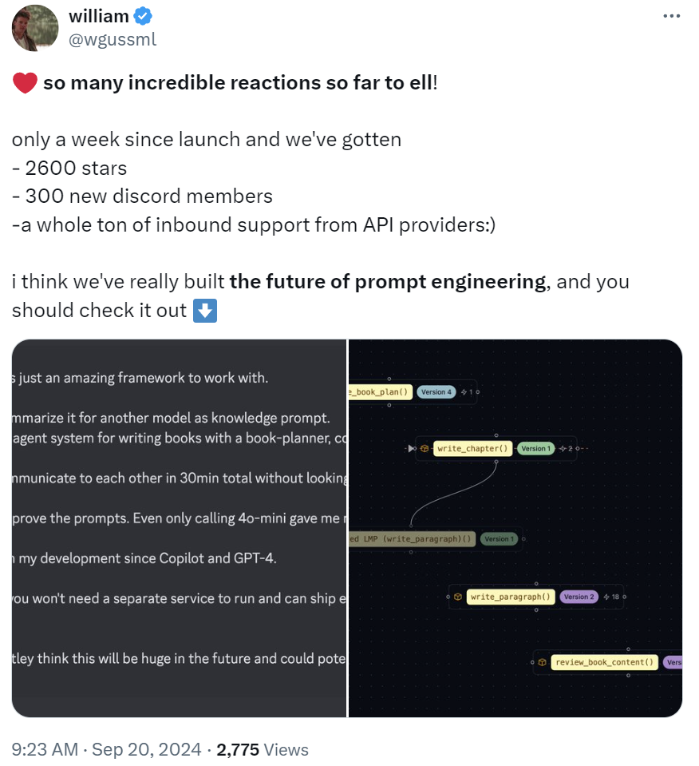The height and width of the screenshot is (766, 699).
Task: Click william's profile avatar picture
Action: click(x=34, y=28)
